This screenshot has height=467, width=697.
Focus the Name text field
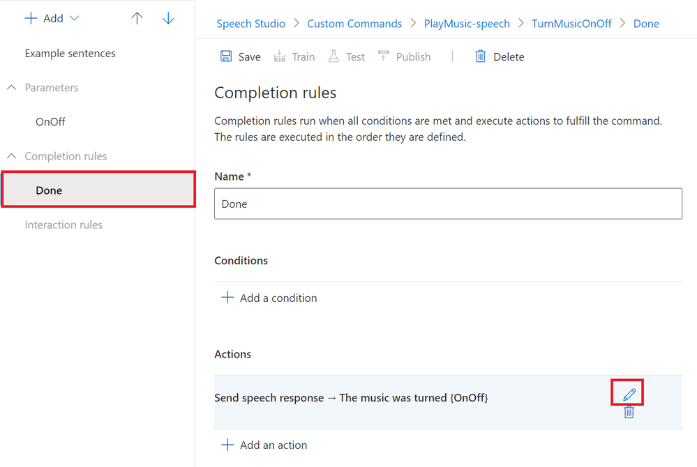(x=448, y=204)
